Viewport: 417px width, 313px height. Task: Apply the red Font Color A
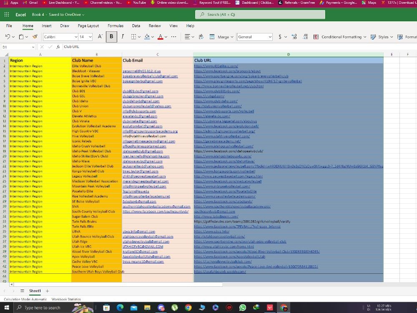(x=161, y=37)
